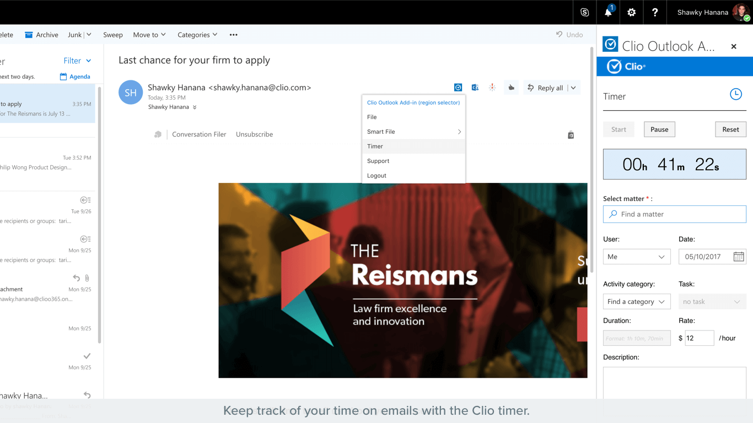Viewport: 753px width, 423px height.
Task: Open the settings gear
Action: click(x=632, y=12)
